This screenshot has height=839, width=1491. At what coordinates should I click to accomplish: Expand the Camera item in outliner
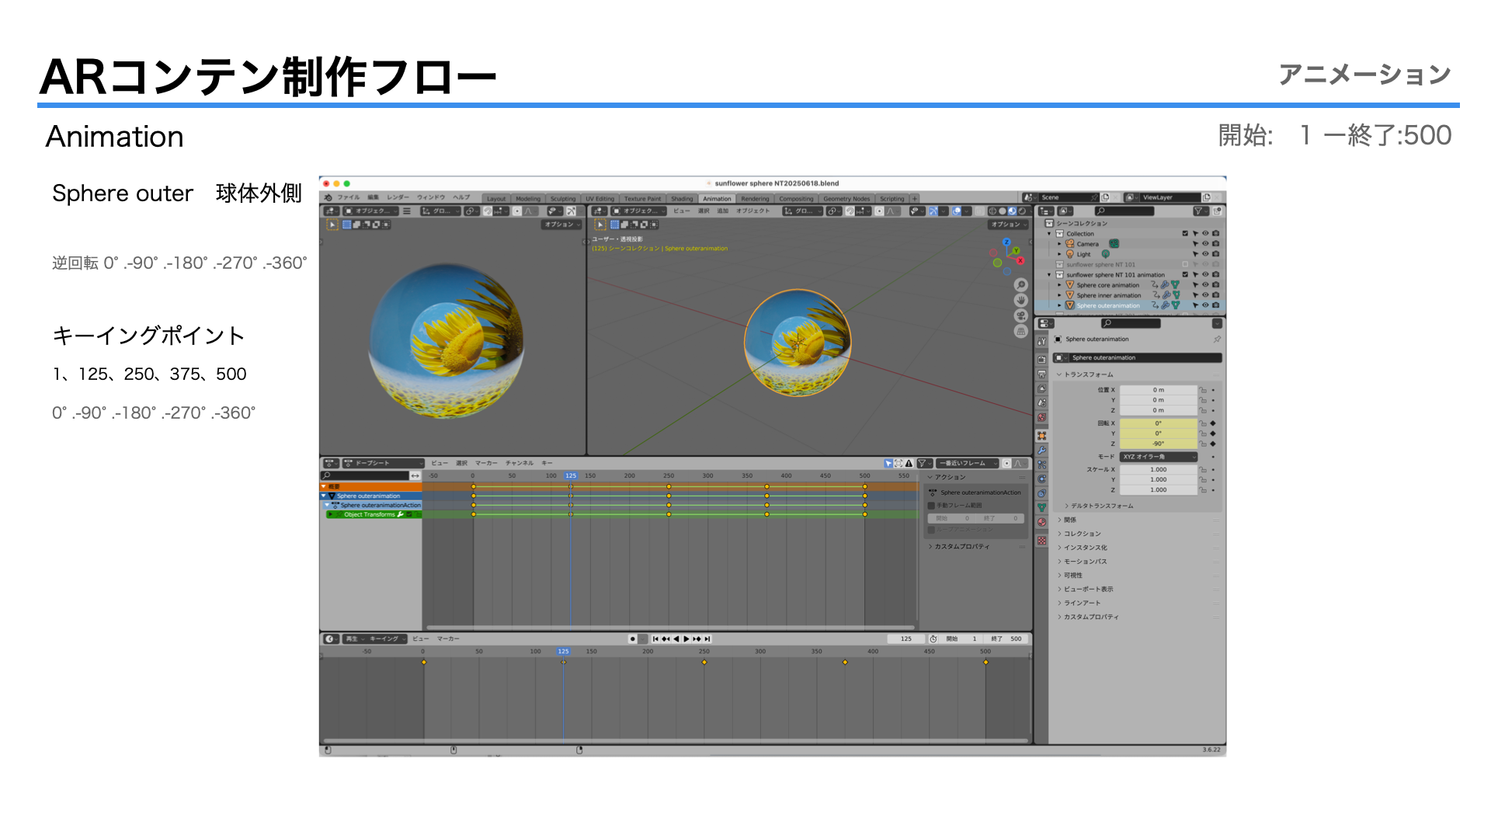click(1059, 244)
